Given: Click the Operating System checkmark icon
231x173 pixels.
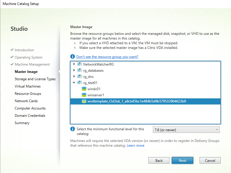Looking at the screenshot, I should [x=12, y=57].
